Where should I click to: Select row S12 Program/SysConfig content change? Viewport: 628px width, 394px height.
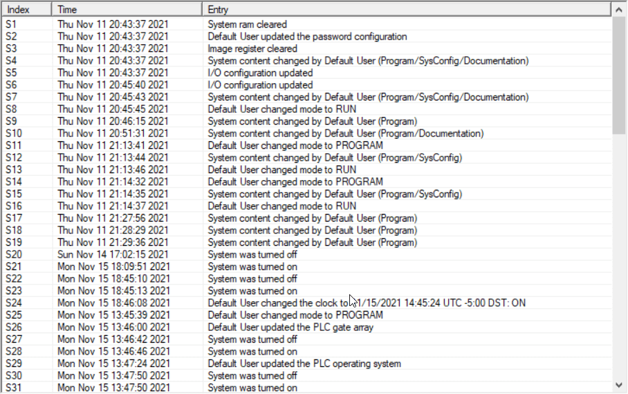tap(335, 158)
